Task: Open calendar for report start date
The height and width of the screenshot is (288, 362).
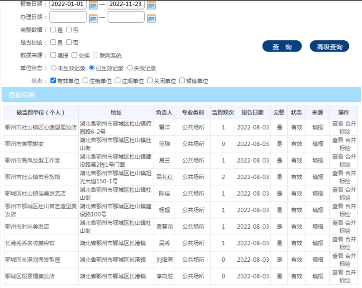Action: pyautogui.click(x=93, y=5)
